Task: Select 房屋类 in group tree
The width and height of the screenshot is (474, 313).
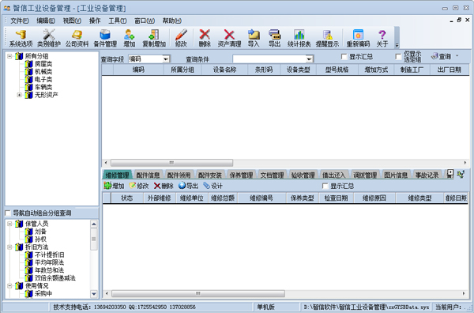Action: (x=43, y=64)
